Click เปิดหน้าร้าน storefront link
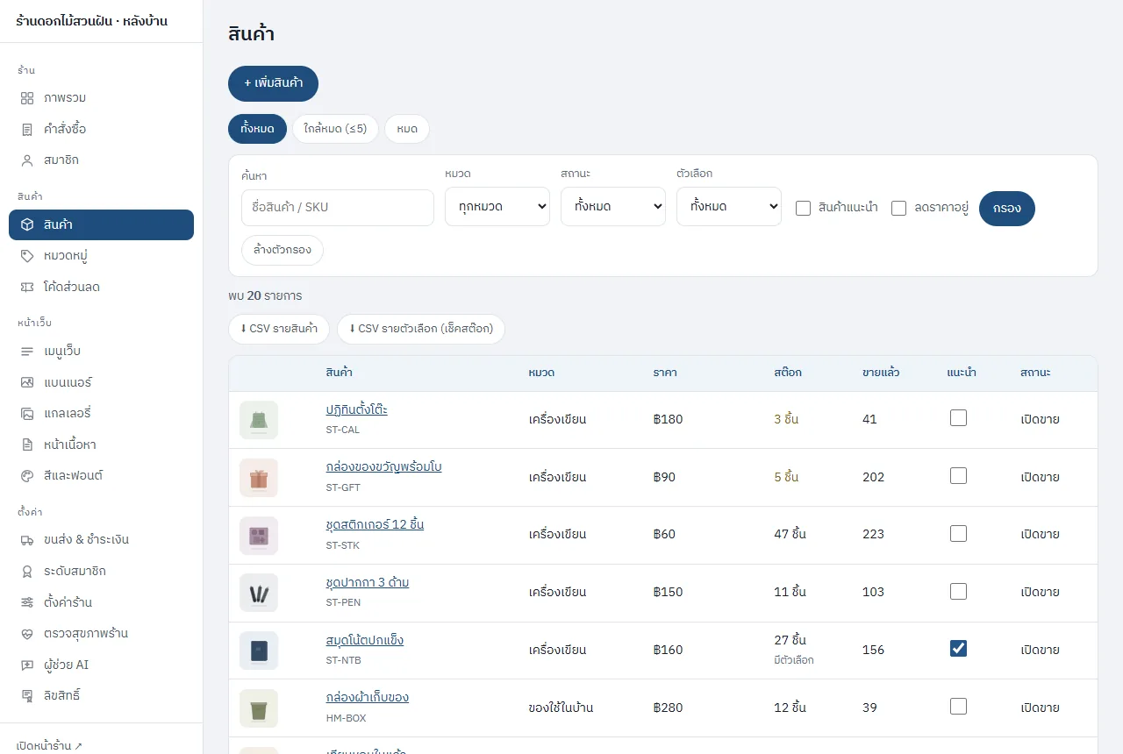Image resolution: width=1123 pixels, height=754 pixels. 49,745
